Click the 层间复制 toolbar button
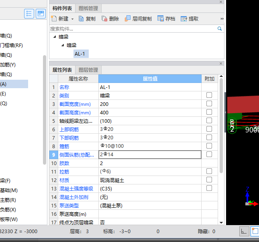The width and height of the screenshot is (259, 242). 138,19
